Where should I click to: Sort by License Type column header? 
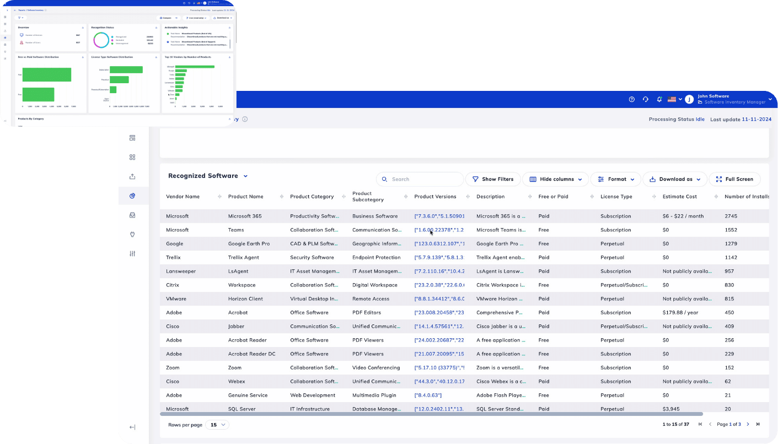pyautogui.click(x=616, y=197)
